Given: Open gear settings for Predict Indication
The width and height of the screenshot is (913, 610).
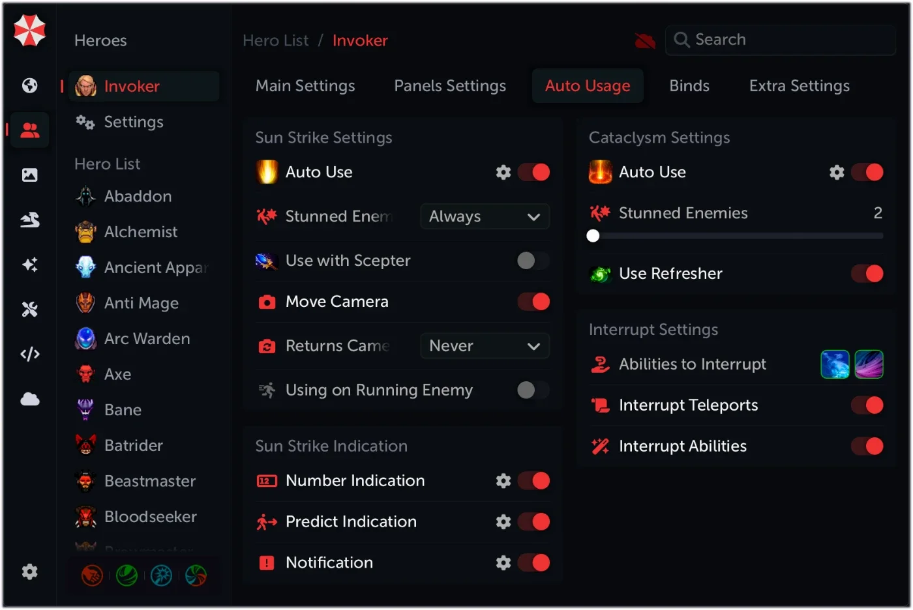Looking at the screenshot, I should pyautogui.click(x=503, y=521).
